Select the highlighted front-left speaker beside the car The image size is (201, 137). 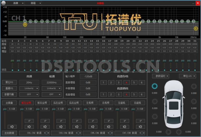tap(155, 86)
